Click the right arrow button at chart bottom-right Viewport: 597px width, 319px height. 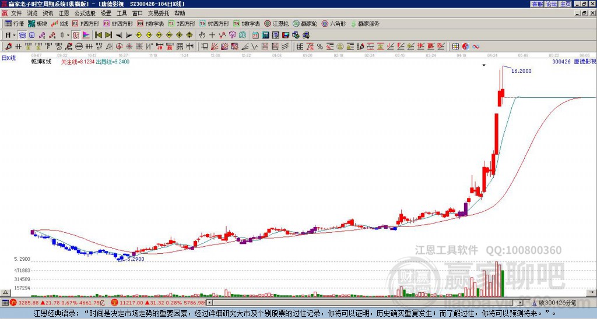tap(591, 292)
